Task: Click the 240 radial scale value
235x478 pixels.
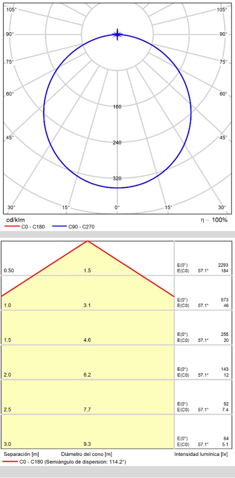Action: coord(117,143)
